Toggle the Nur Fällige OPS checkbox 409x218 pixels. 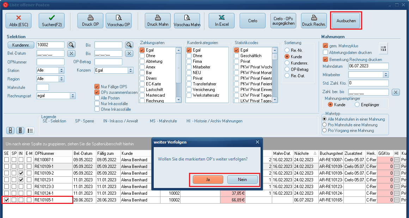97,87
